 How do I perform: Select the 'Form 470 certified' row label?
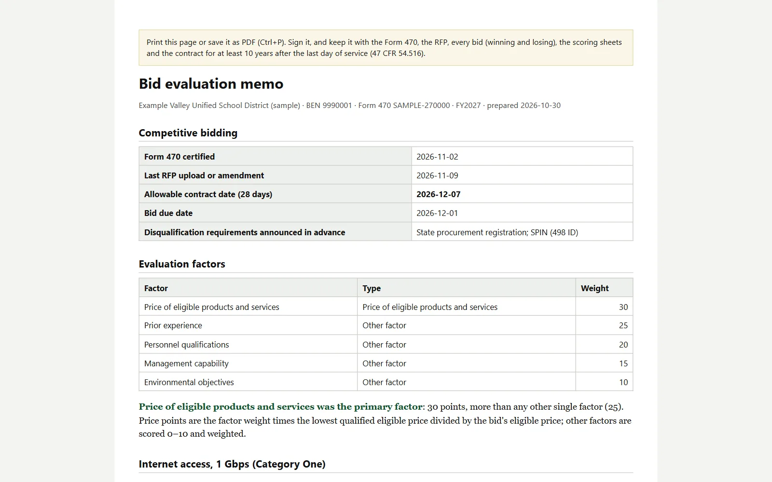pyautogui.click(x=179, y=157)
